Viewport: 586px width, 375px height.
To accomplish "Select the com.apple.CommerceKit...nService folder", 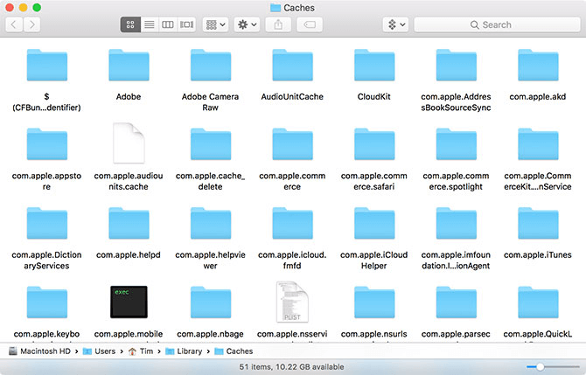I will click(538, 144).
